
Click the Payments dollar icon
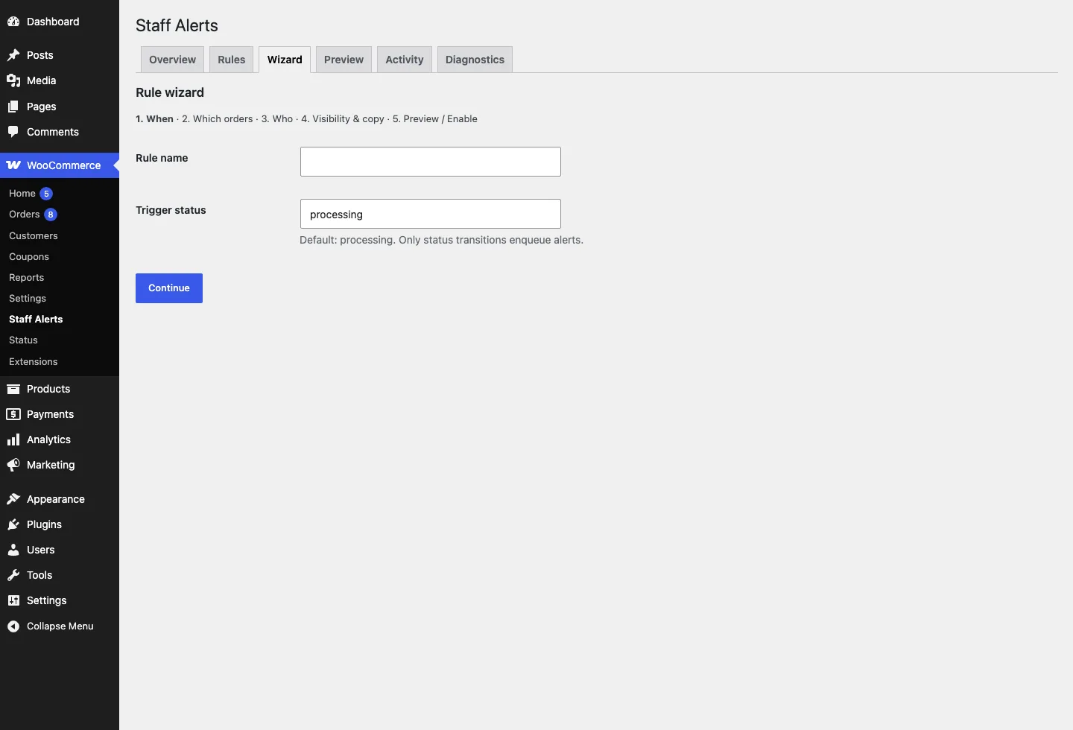(13, 414)
